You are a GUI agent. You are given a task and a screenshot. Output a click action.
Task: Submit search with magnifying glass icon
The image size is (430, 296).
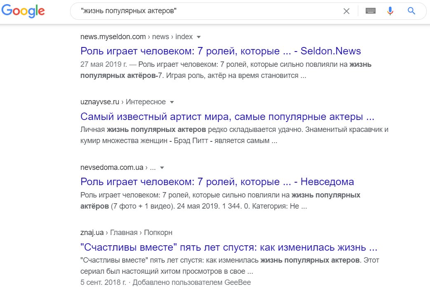coord(411,11)
